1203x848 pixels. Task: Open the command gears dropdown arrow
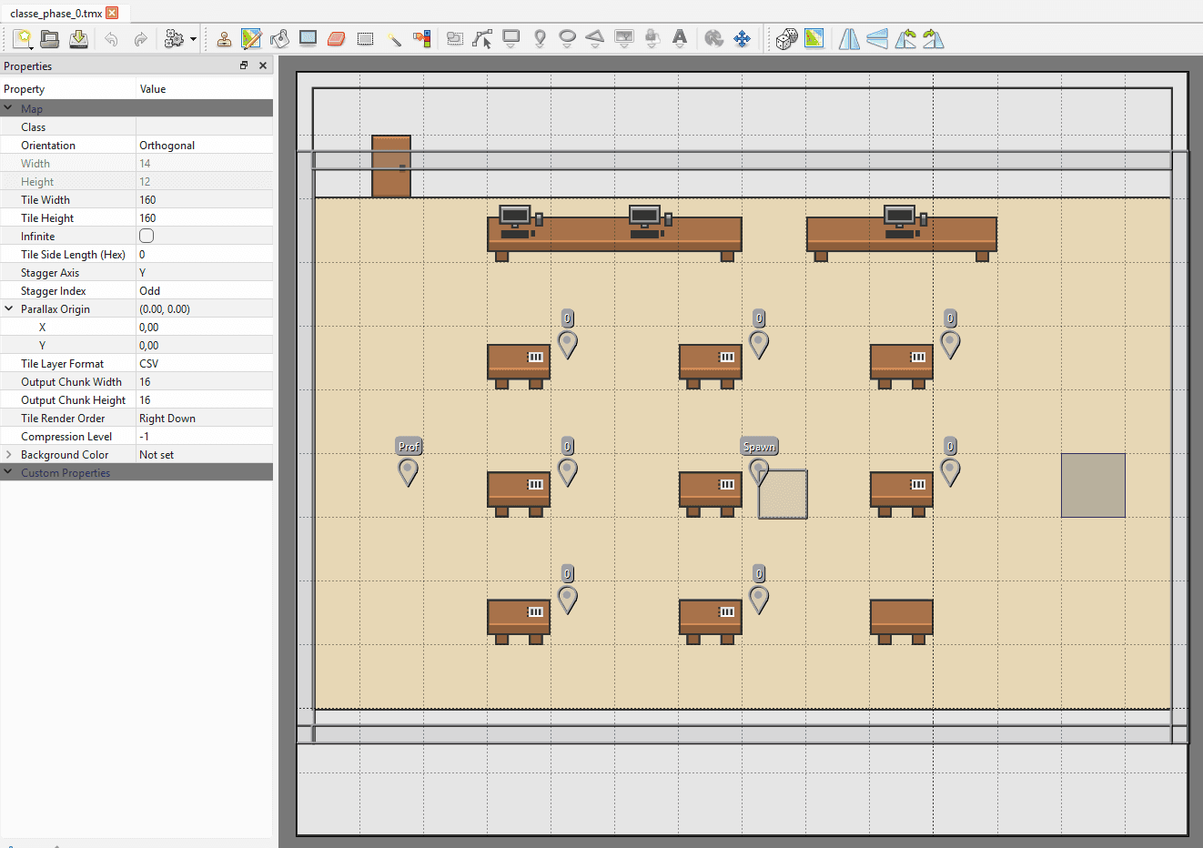[x=193, y=40]
